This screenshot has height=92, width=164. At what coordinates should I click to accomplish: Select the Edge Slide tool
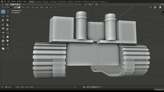pyautogui.click(x=3, y=45)
